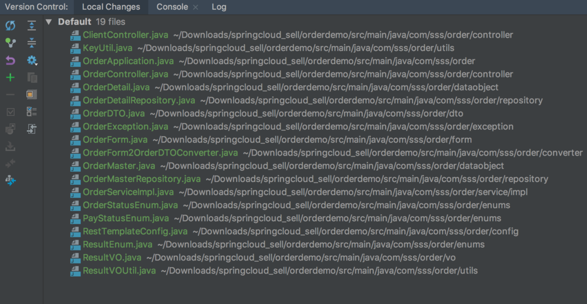Click the greyed Show Diff arrows icon
Screen dimensions: 587x304
[11, 164]
